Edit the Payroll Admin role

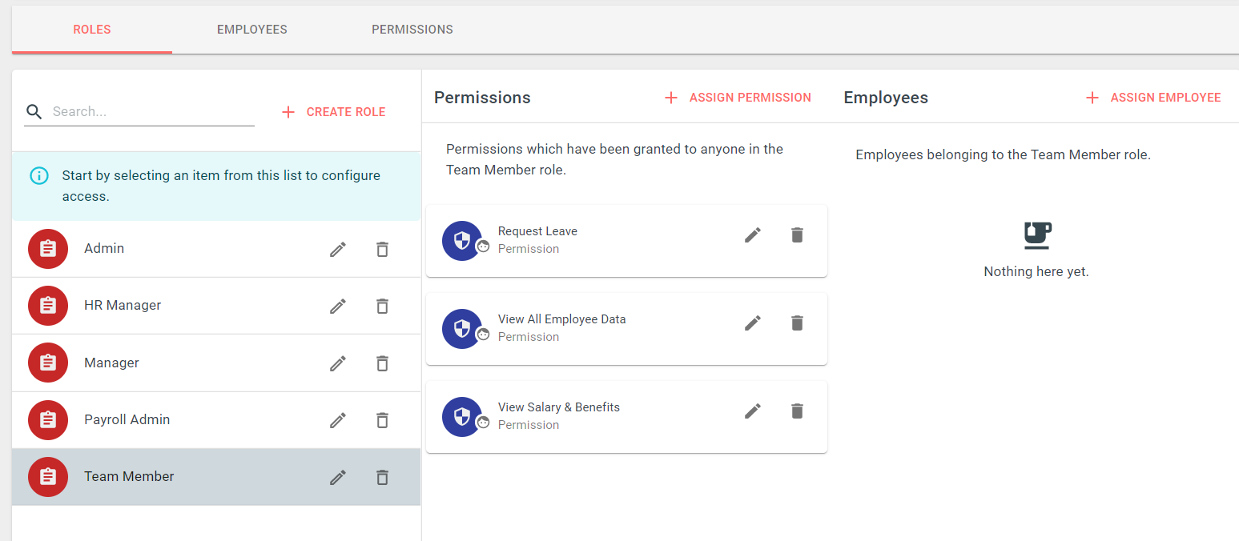click(338, 420)
